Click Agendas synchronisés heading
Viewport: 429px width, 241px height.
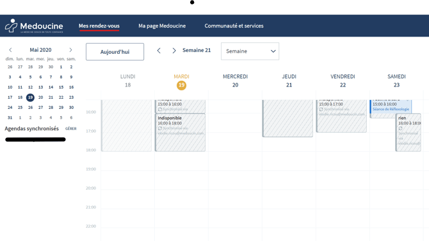(32, 128)
